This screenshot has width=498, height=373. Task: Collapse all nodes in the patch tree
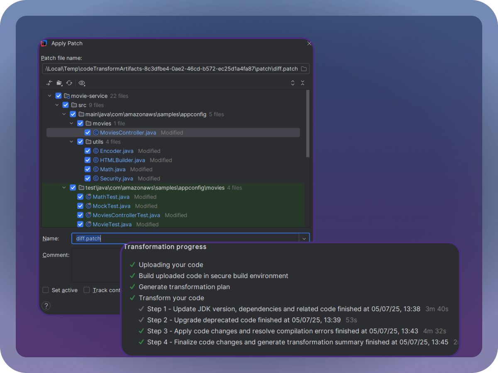(x=303, y=83)
